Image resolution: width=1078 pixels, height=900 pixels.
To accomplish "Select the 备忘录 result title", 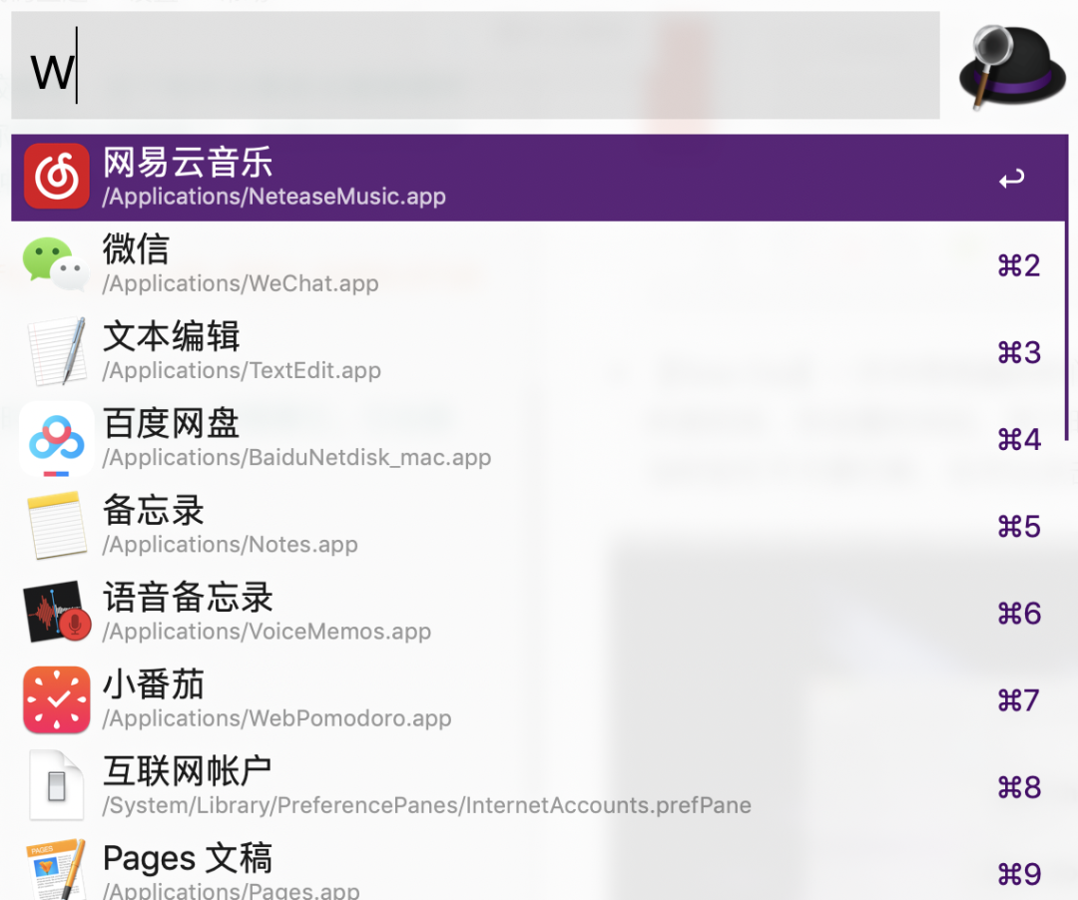I will 154,511.
